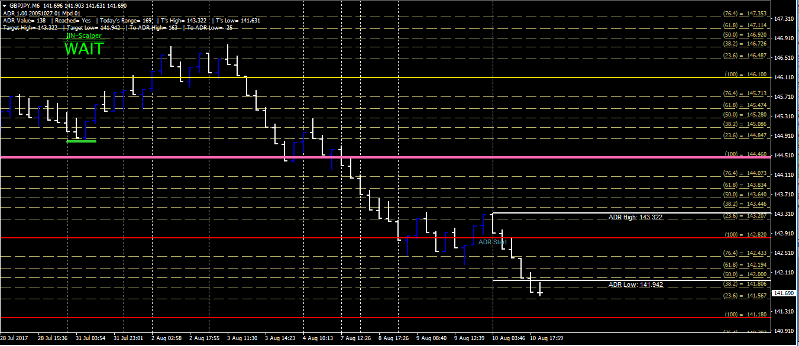The image size is (799, 346).
Task: Click the ADR Low: 141.942 label
Action: tap(636, 284)
